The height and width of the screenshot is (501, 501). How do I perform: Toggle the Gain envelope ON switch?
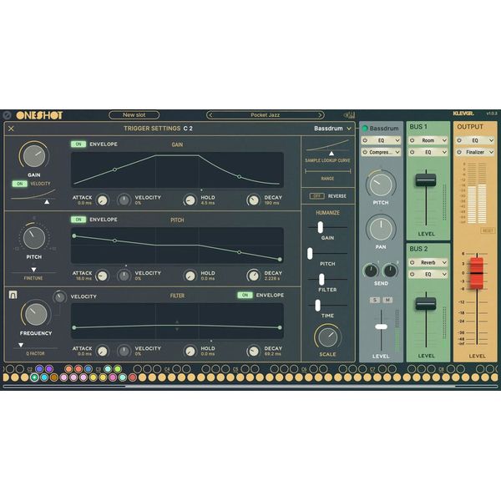(x=78, y=144)
